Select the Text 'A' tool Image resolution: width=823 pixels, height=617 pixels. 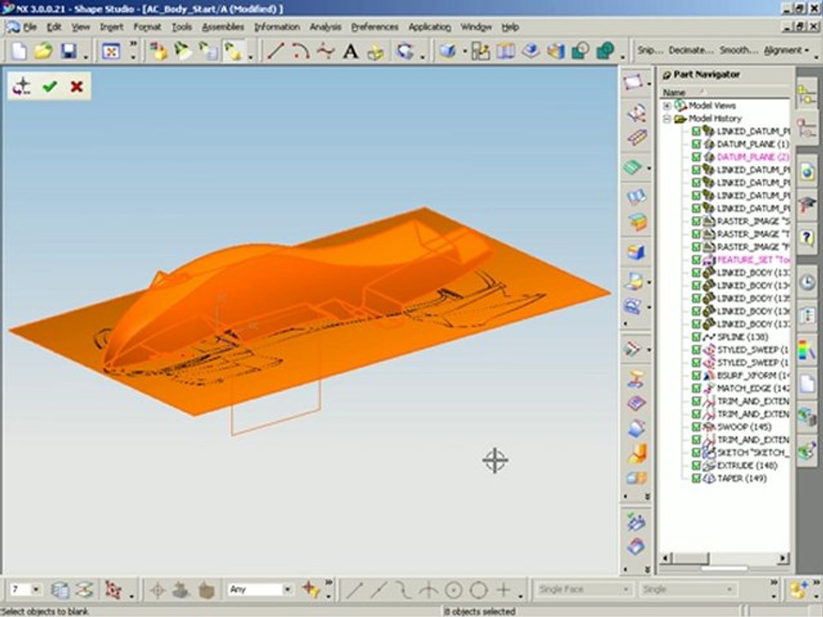pyautogui.click(x=350, y=51)
